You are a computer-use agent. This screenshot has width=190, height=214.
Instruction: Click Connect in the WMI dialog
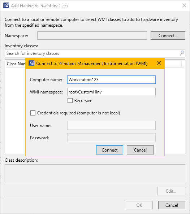click(x=109, y=150)
